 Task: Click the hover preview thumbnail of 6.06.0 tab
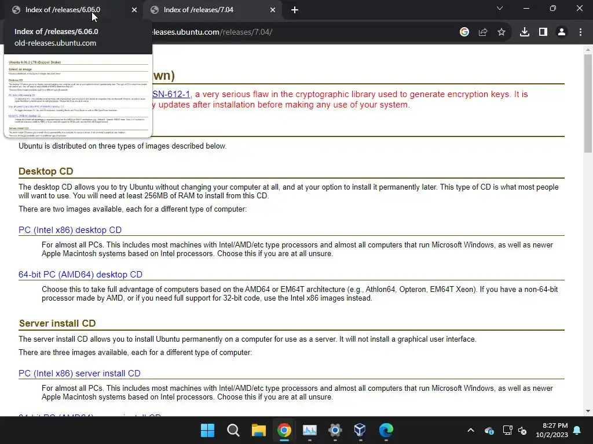point(78,96)
